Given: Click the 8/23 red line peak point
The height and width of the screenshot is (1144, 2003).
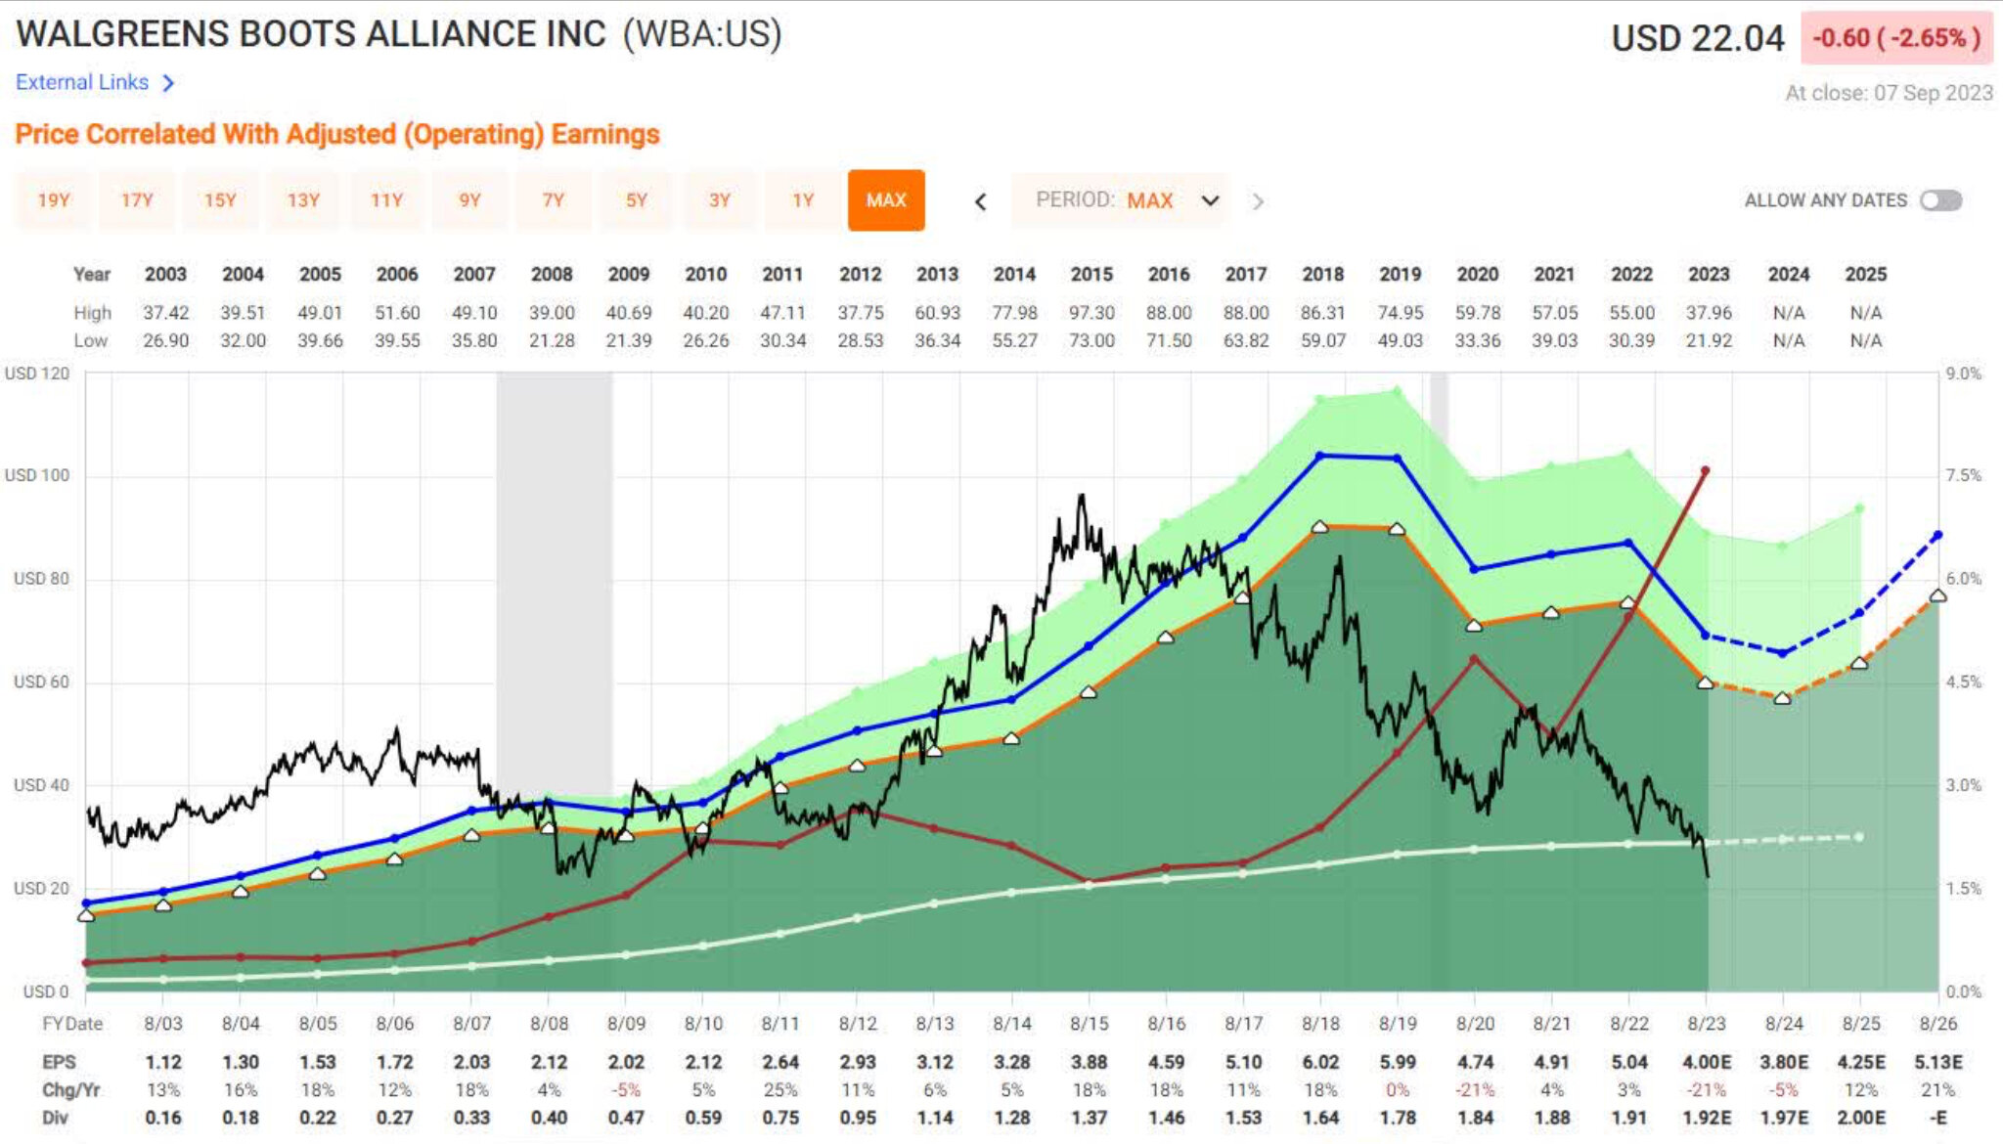Looking at the screenshot, I should tap(1705, 471).
